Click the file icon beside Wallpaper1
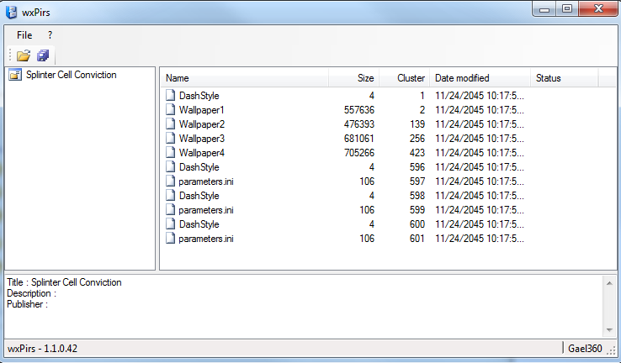 click(170, 109)
